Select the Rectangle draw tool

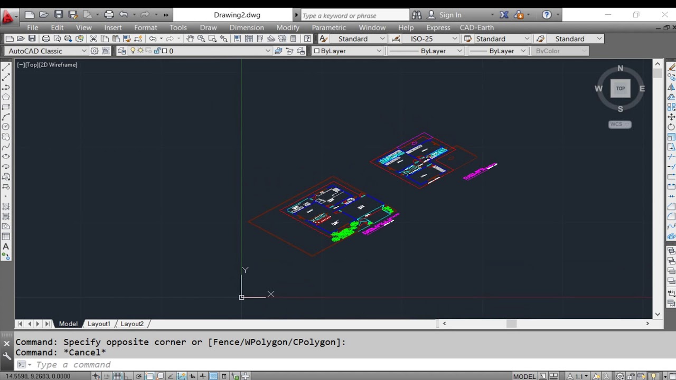(6, 107)
